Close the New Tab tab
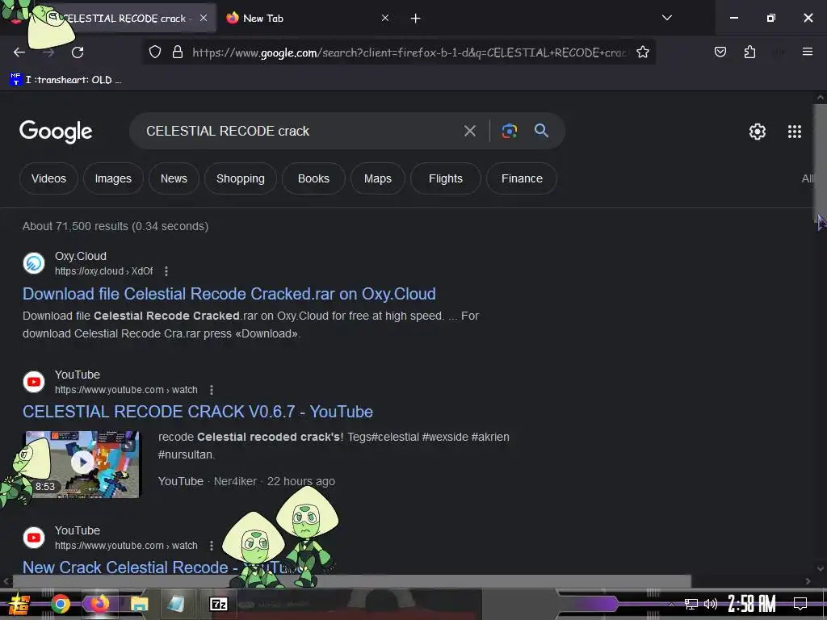Viewport: 827px width, 620px height. coord(385,18)
